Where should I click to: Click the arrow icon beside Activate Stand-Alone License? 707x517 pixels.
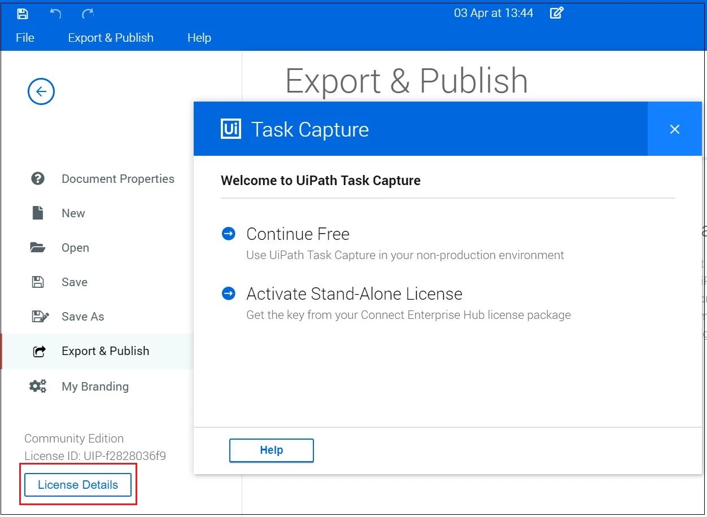click(x=229, y=293)
